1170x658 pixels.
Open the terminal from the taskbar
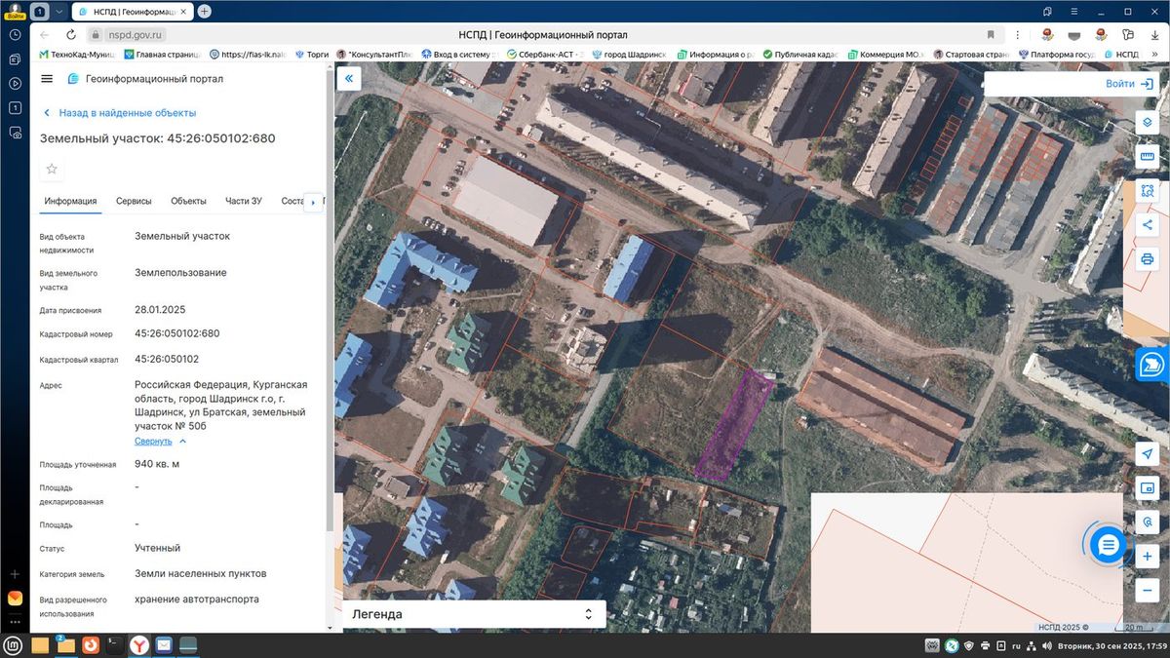click(114, 644)
